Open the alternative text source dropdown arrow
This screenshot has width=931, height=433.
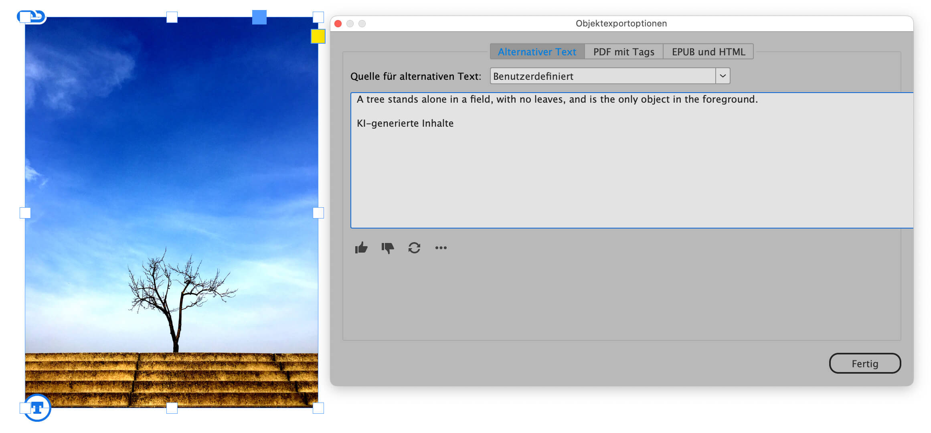click(723, 76)
